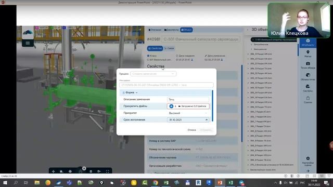Click the taskbar clock and date
The height and width of the screenshot is (187, 333).
314,183
